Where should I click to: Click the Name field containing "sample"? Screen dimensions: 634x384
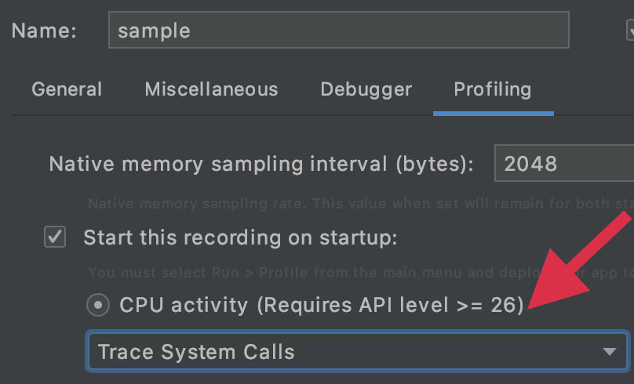click(338, 31)
